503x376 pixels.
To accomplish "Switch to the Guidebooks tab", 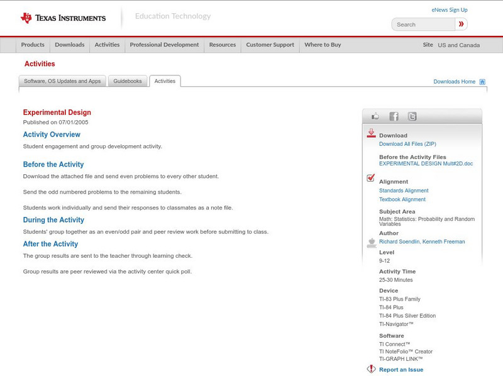I will click(128, 80).
